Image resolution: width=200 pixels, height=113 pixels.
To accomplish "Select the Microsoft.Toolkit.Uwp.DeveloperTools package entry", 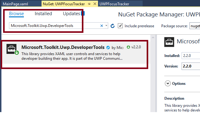I will coord(74,53).
